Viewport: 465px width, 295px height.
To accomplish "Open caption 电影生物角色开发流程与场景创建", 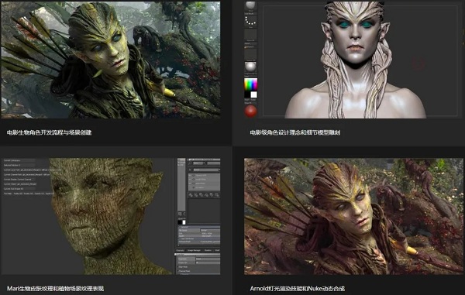I will tap(49, 132).
